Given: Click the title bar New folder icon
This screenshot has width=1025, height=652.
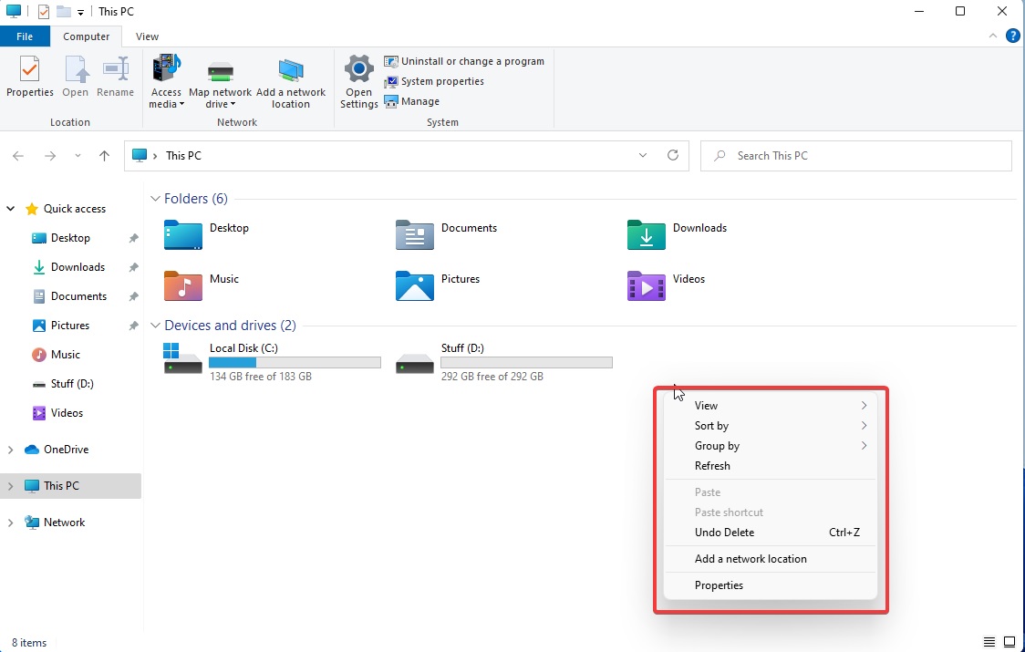Looking at the screenshot, I should pyautogui.click(x=64, y=12).
